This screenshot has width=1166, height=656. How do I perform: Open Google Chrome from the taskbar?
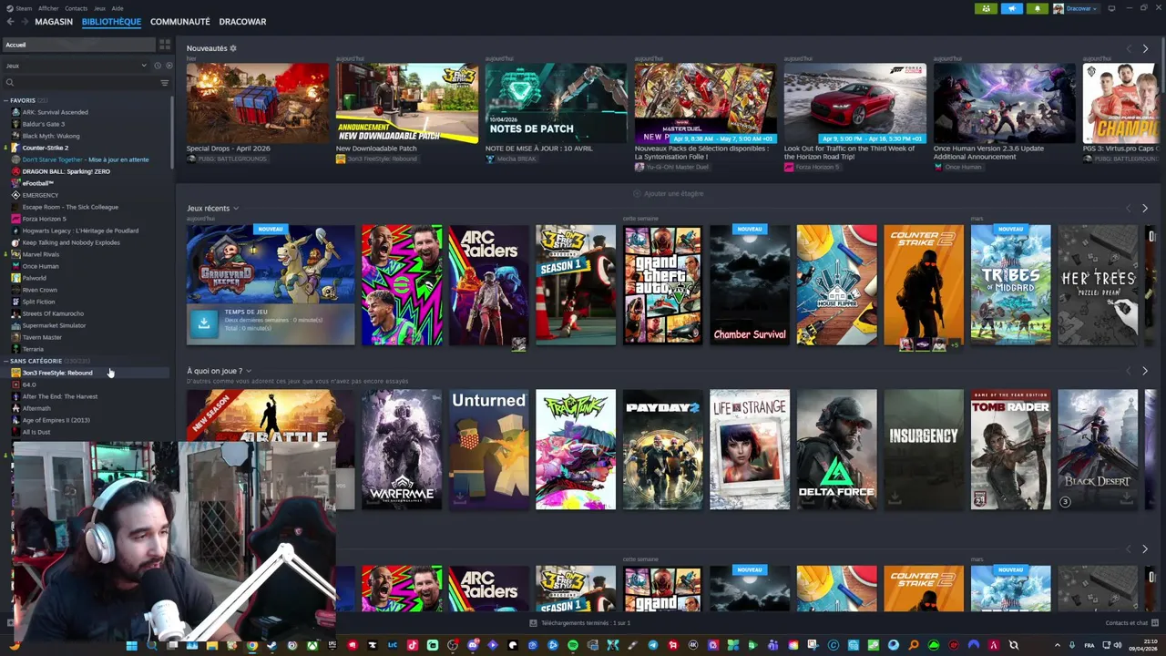251,646
